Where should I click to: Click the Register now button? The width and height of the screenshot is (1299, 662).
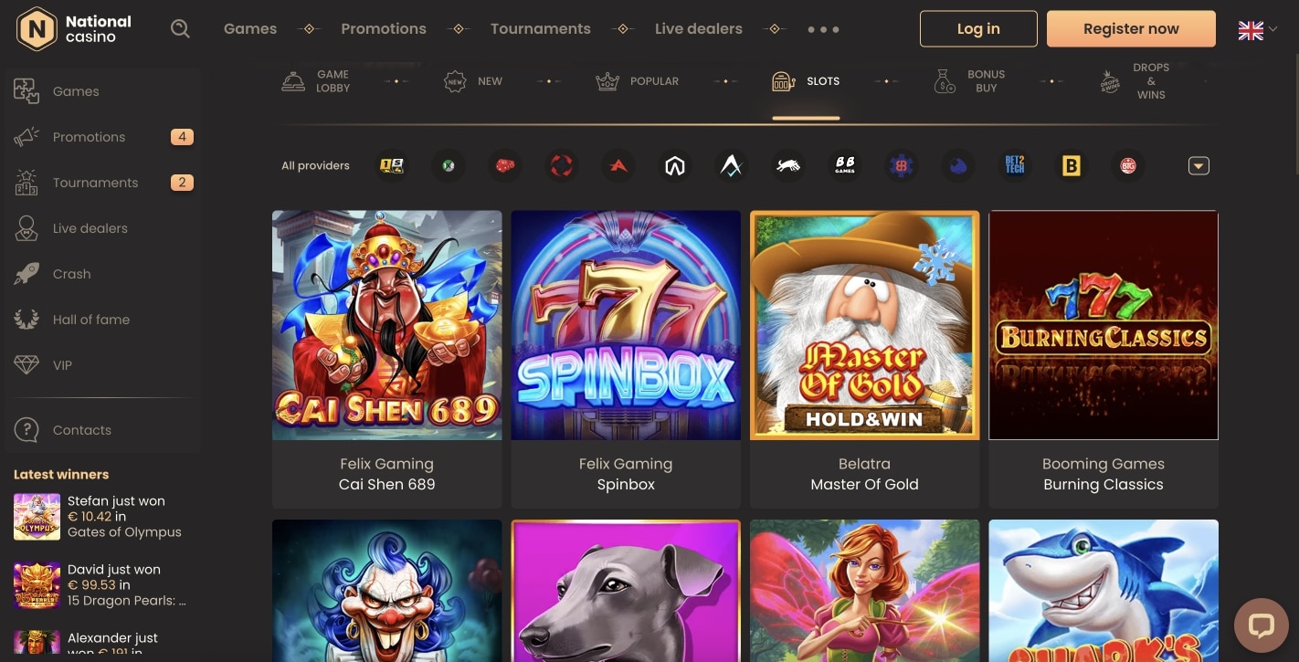pyautogui.click(x=1131, y=29)
